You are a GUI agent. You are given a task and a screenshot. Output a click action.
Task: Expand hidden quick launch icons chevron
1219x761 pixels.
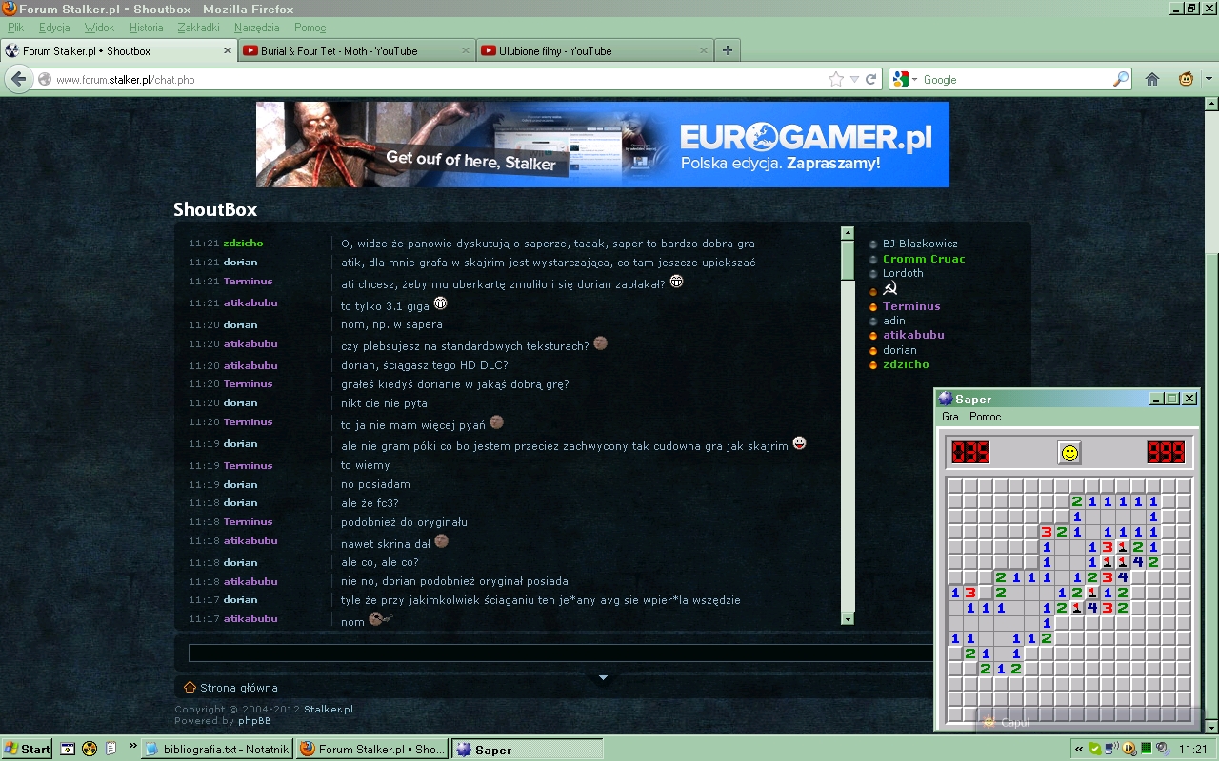[132, 746]
